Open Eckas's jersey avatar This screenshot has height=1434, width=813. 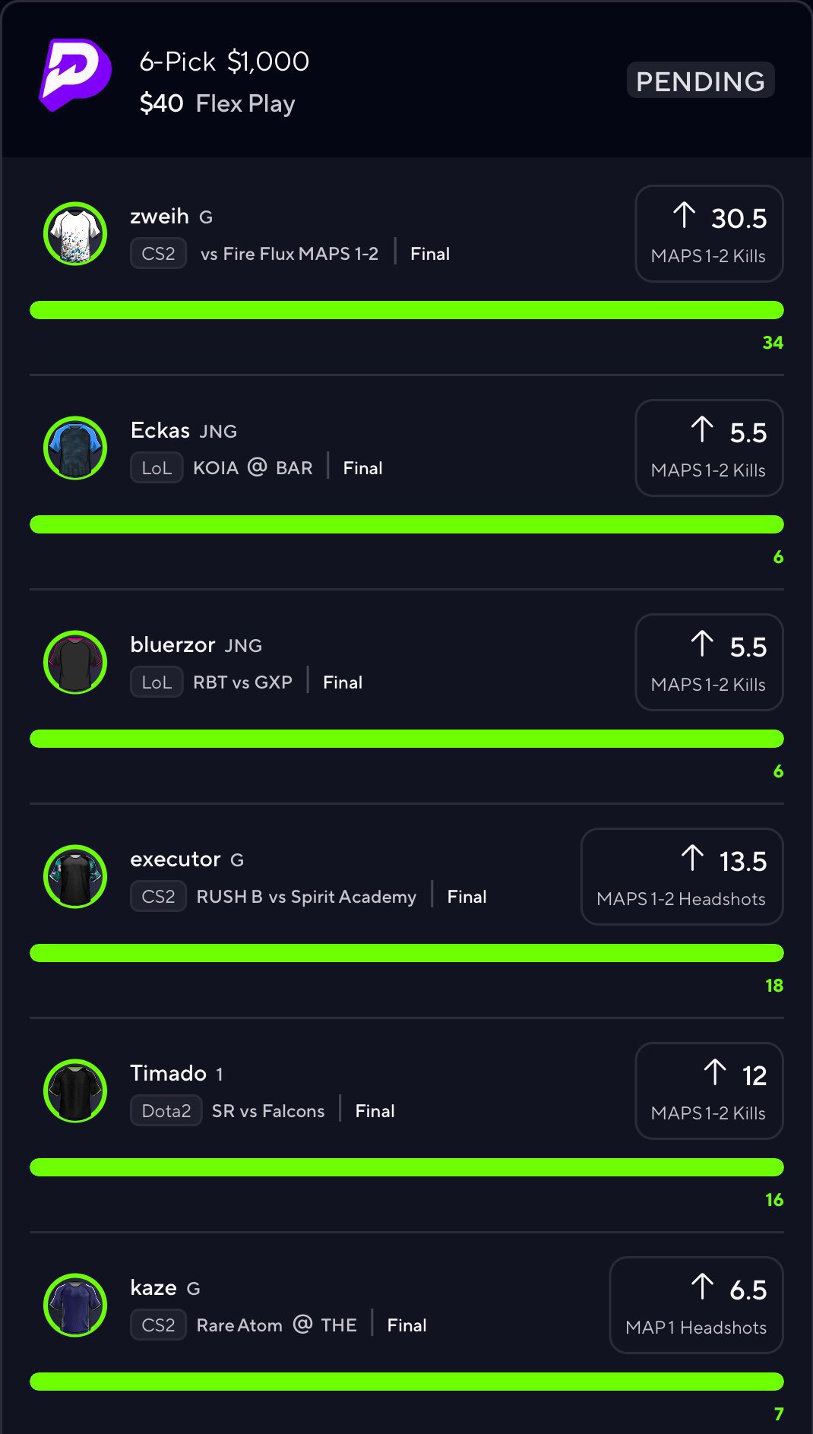point(75,448)
